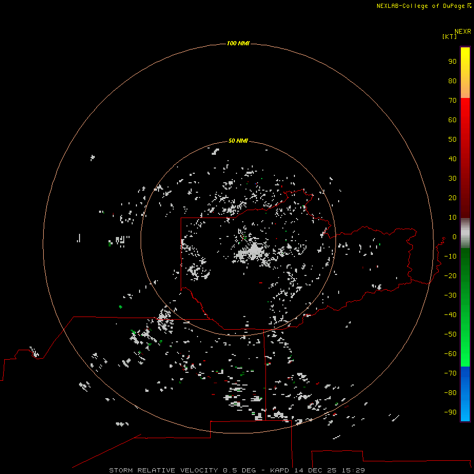Click the green segment of the velocity color bar

[x=465, y=308]
